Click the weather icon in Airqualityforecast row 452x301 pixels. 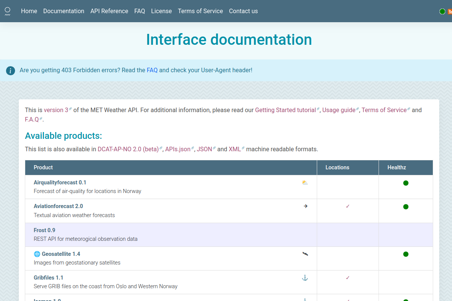[x=305, y=182]
